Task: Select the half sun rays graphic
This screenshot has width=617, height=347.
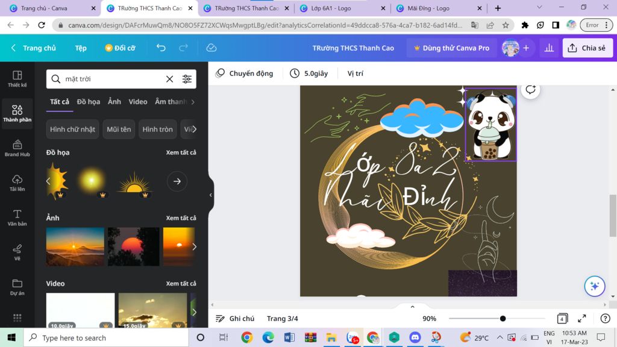Action: click(x=134, y=182)
